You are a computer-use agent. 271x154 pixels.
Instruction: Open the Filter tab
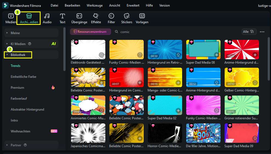point(111,18)
